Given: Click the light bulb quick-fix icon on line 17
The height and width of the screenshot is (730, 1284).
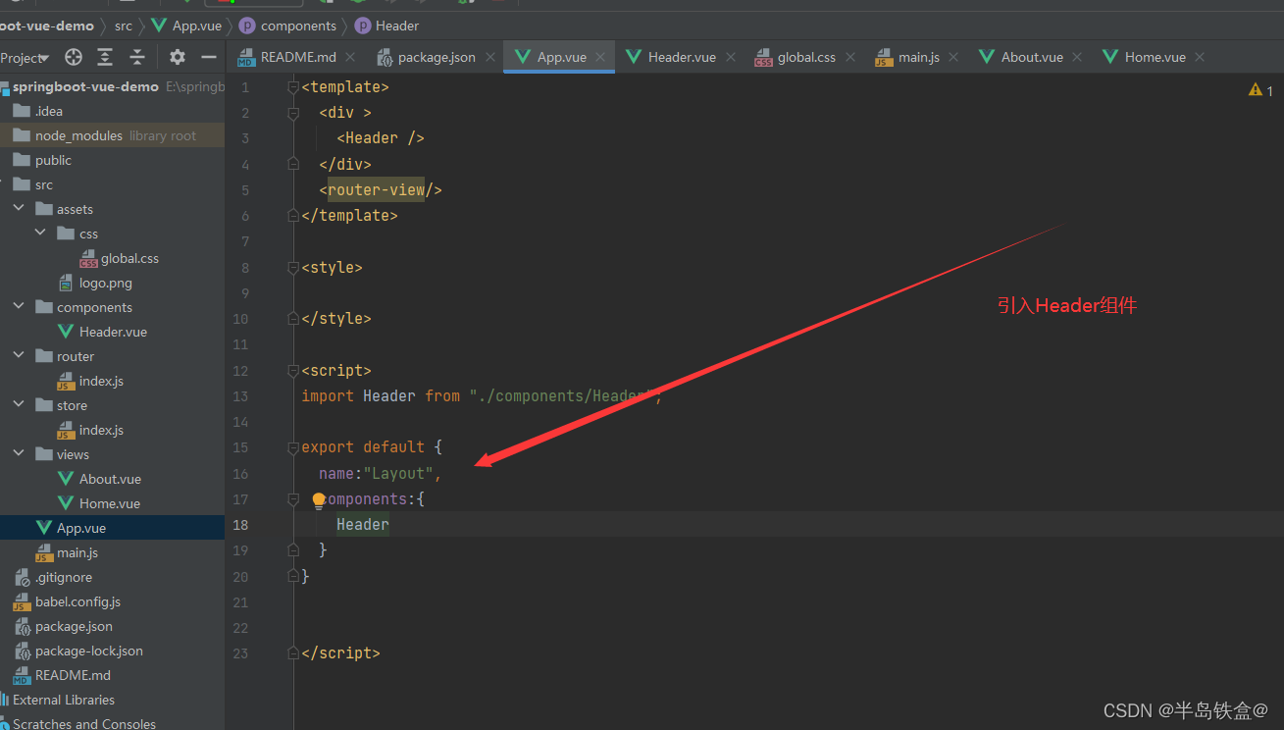Looking at the screenshot, I should click(319, 500).
